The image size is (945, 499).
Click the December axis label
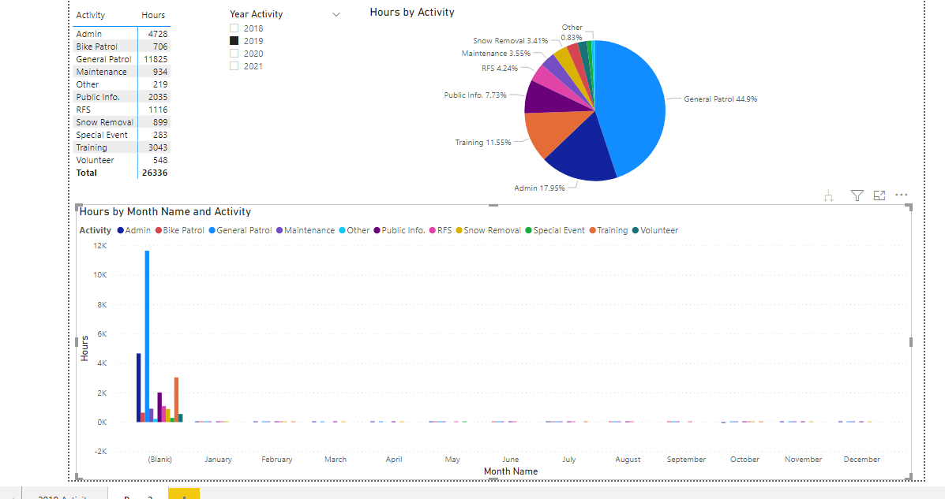(862, 460)
